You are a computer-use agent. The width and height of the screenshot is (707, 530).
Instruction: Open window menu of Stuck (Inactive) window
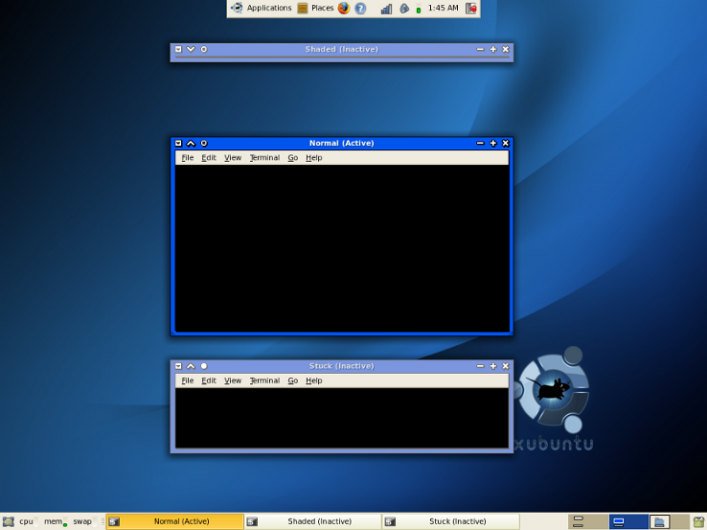click(178, 366)
